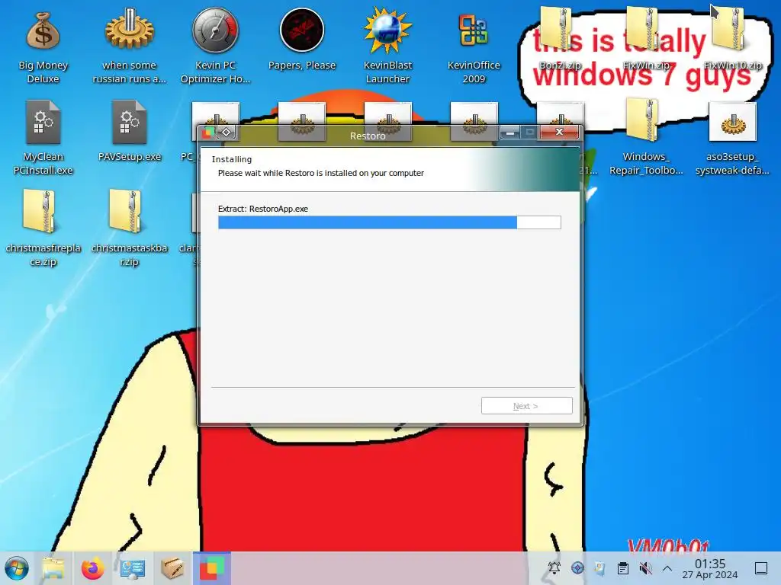
Task: Close the Restoro installer window
Action: pyautogui.click(x=559, y=132)
